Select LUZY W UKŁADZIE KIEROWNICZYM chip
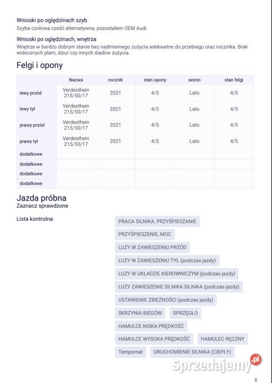 coord(177,273)
